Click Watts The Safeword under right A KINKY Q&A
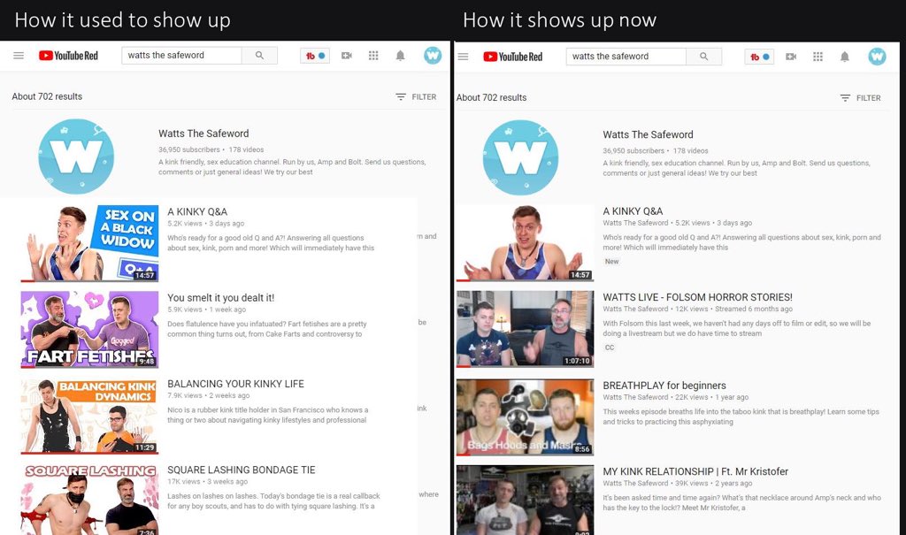Screen dimensions: 906x535 [635, 223]
